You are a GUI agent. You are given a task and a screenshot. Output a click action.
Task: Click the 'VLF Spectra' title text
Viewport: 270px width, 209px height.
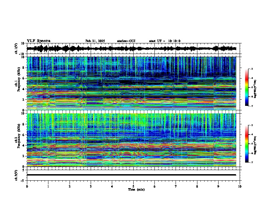click(x=39, y=41)
